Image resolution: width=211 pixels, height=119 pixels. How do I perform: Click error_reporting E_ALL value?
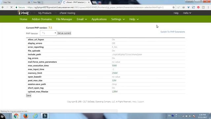coord(115,47)
